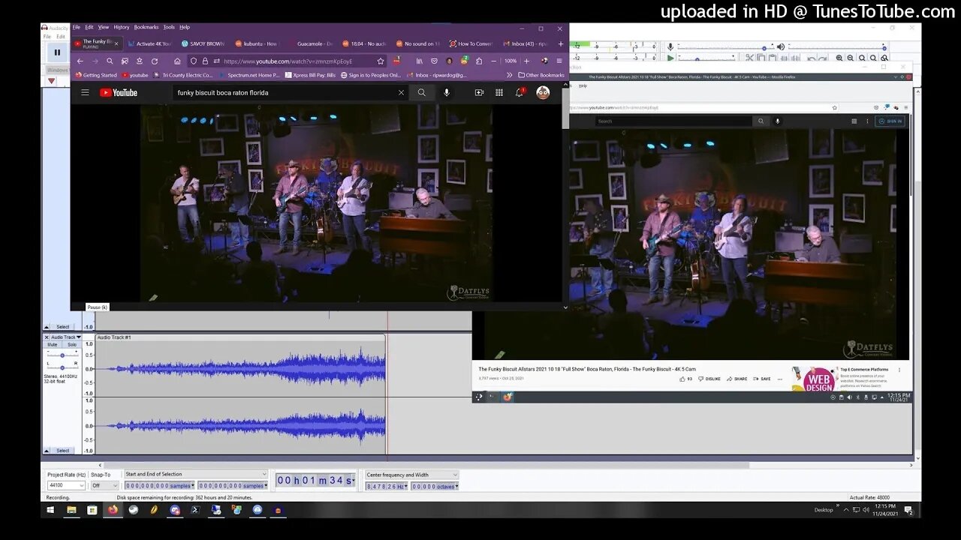Click the Firefox taskbar icon
Image resolution: width=961 pixels, height=540 pixels.
(113, 510)
